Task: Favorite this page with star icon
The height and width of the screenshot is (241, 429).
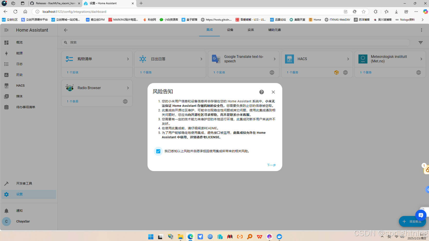Action: tap(363, 12)
